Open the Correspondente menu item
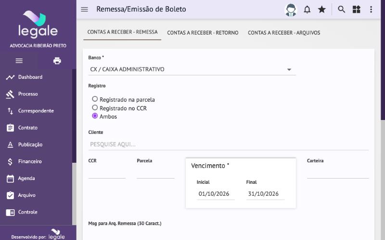 (x=36, y=111)
